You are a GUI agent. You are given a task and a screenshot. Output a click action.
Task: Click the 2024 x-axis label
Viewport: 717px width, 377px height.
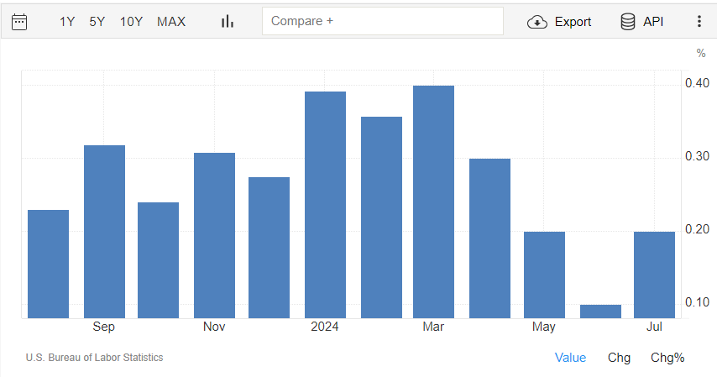pyautogui.click(x=325, y=327)
